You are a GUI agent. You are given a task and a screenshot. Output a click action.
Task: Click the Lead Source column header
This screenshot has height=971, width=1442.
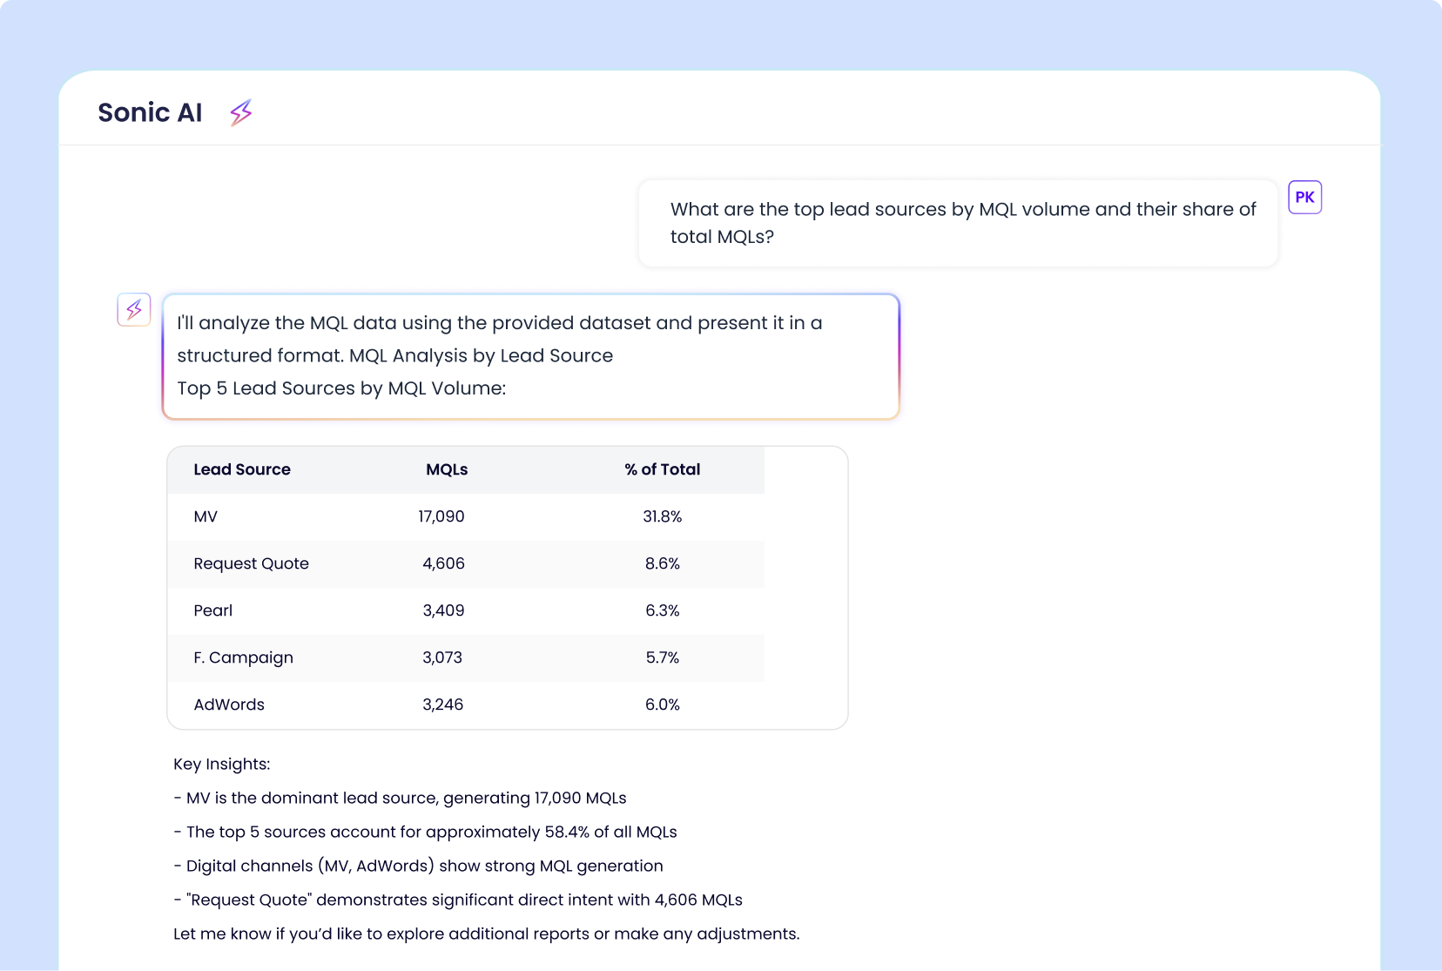click(242, 469)
